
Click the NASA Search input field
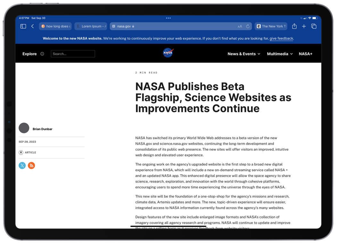[x=73, y=54]
